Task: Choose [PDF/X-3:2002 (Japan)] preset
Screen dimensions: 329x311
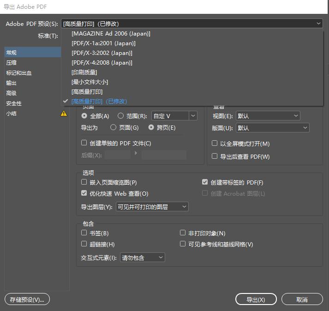Action: pos(192,53)
